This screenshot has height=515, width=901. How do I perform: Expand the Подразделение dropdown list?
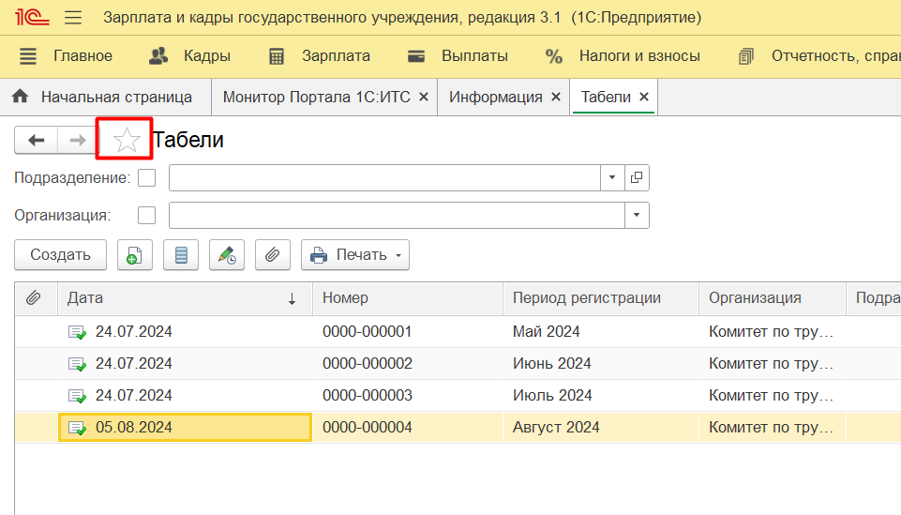point(612,178)
